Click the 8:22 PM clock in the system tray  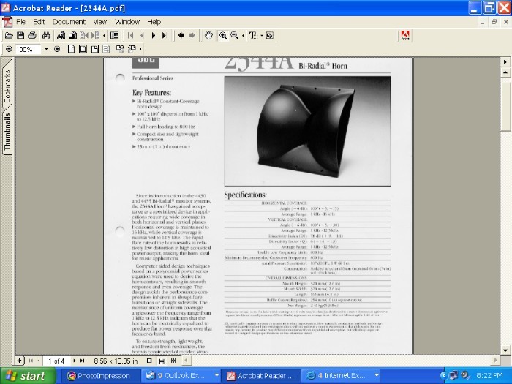(489, 376)
